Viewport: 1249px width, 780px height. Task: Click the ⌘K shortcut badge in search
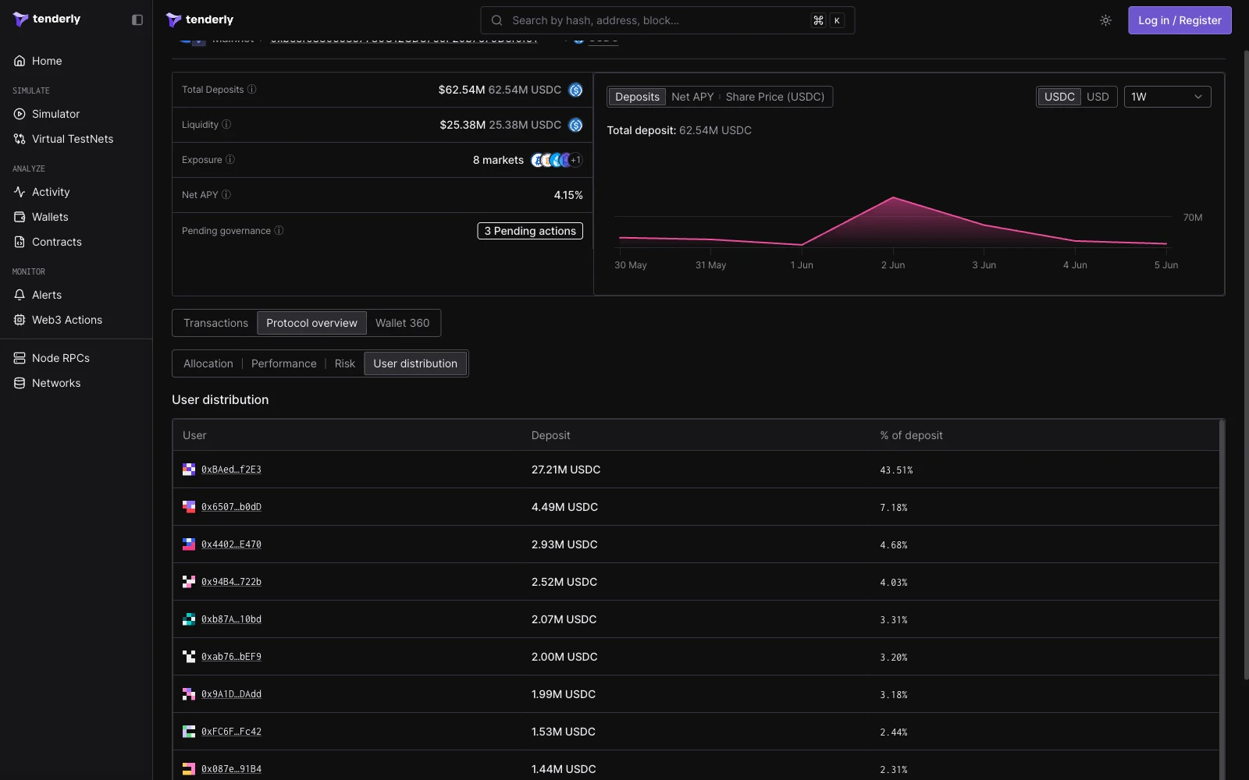point(827,20)
